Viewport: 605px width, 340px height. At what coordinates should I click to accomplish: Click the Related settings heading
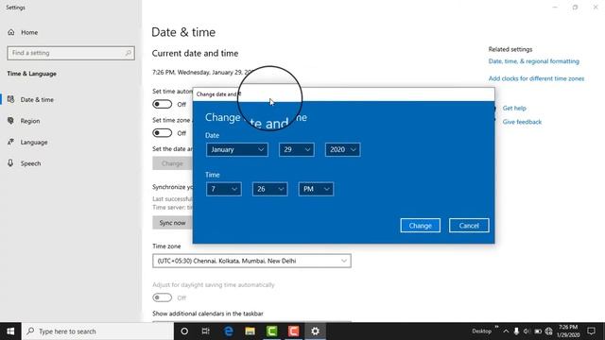pos(510,49)
